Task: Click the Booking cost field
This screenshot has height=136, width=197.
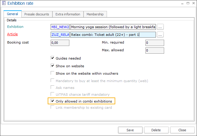Action: (60, 43)
